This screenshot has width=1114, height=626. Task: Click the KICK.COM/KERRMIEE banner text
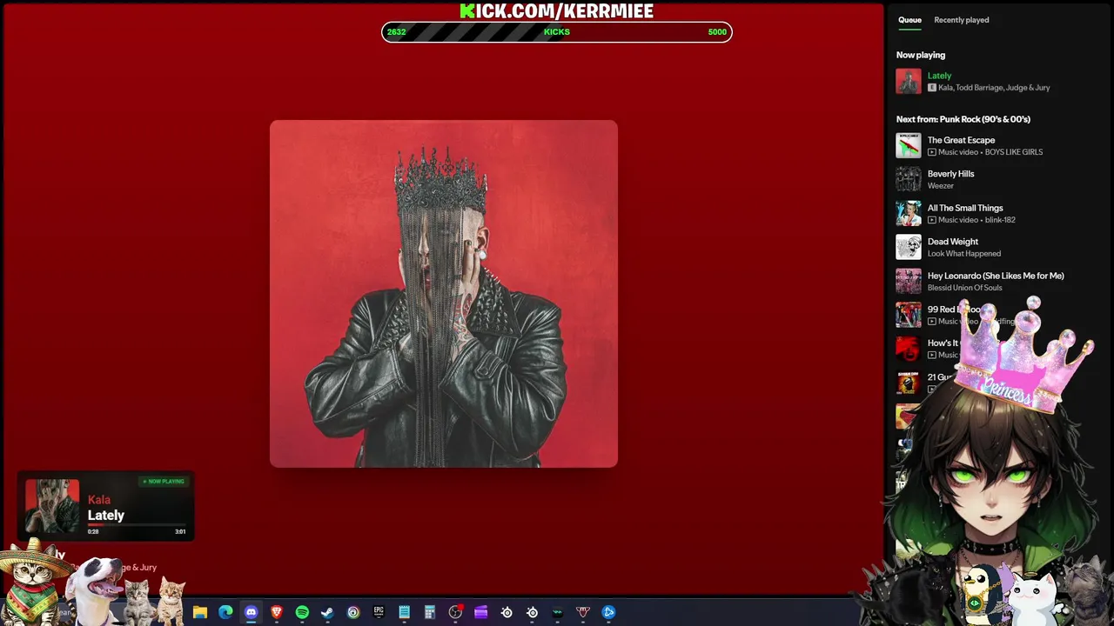(557, 10)
